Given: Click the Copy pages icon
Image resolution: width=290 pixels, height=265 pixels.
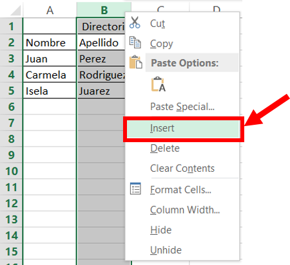Looking at the screenshot, I should point(135,42).
